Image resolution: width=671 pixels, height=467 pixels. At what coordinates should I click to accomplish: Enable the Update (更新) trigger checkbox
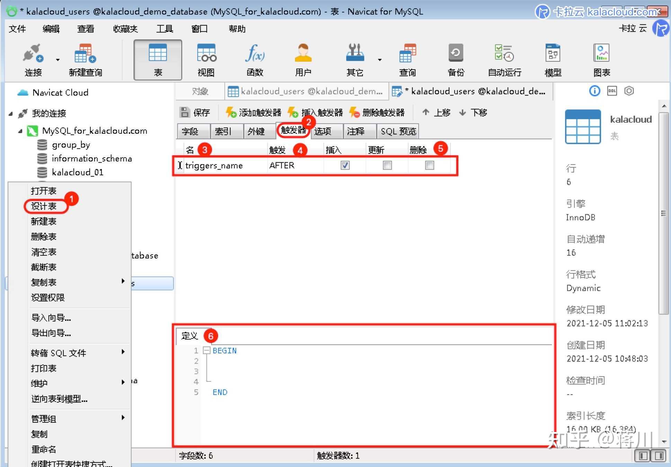(x=387, y=165)
